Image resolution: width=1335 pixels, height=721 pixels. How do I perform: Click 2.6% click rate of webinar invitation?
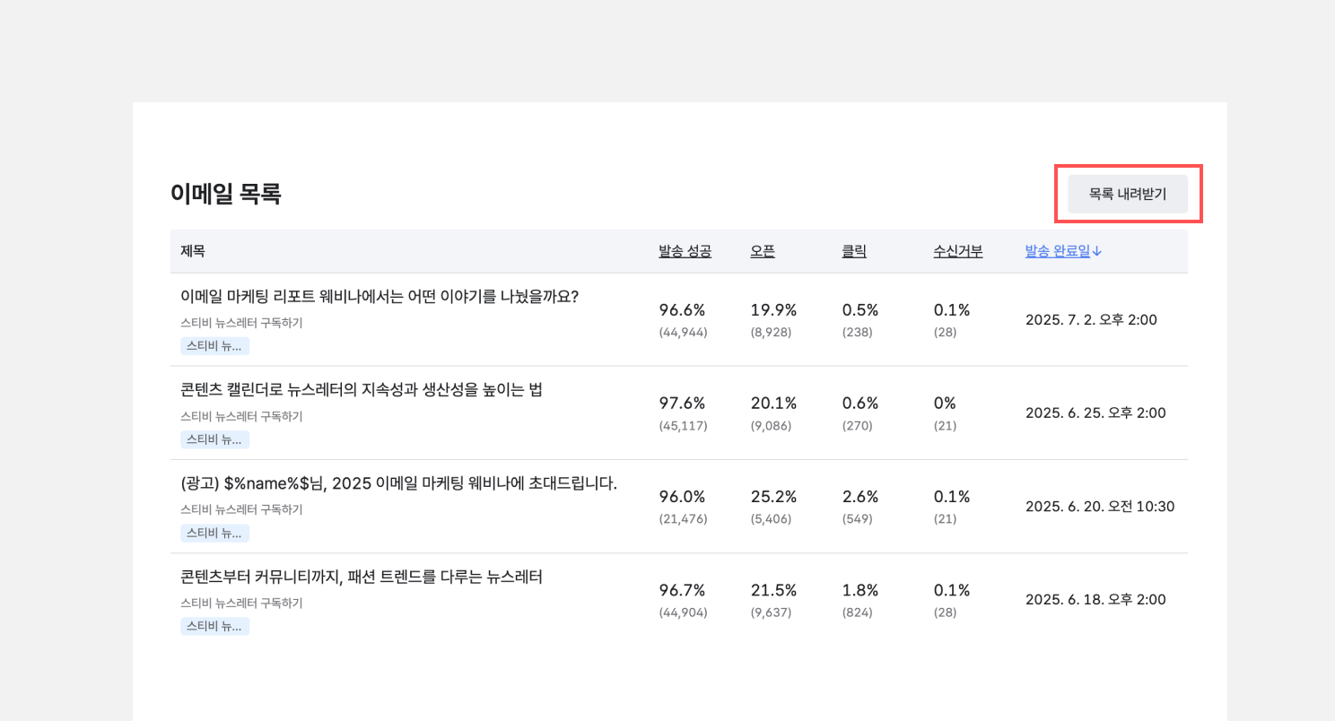859,497
